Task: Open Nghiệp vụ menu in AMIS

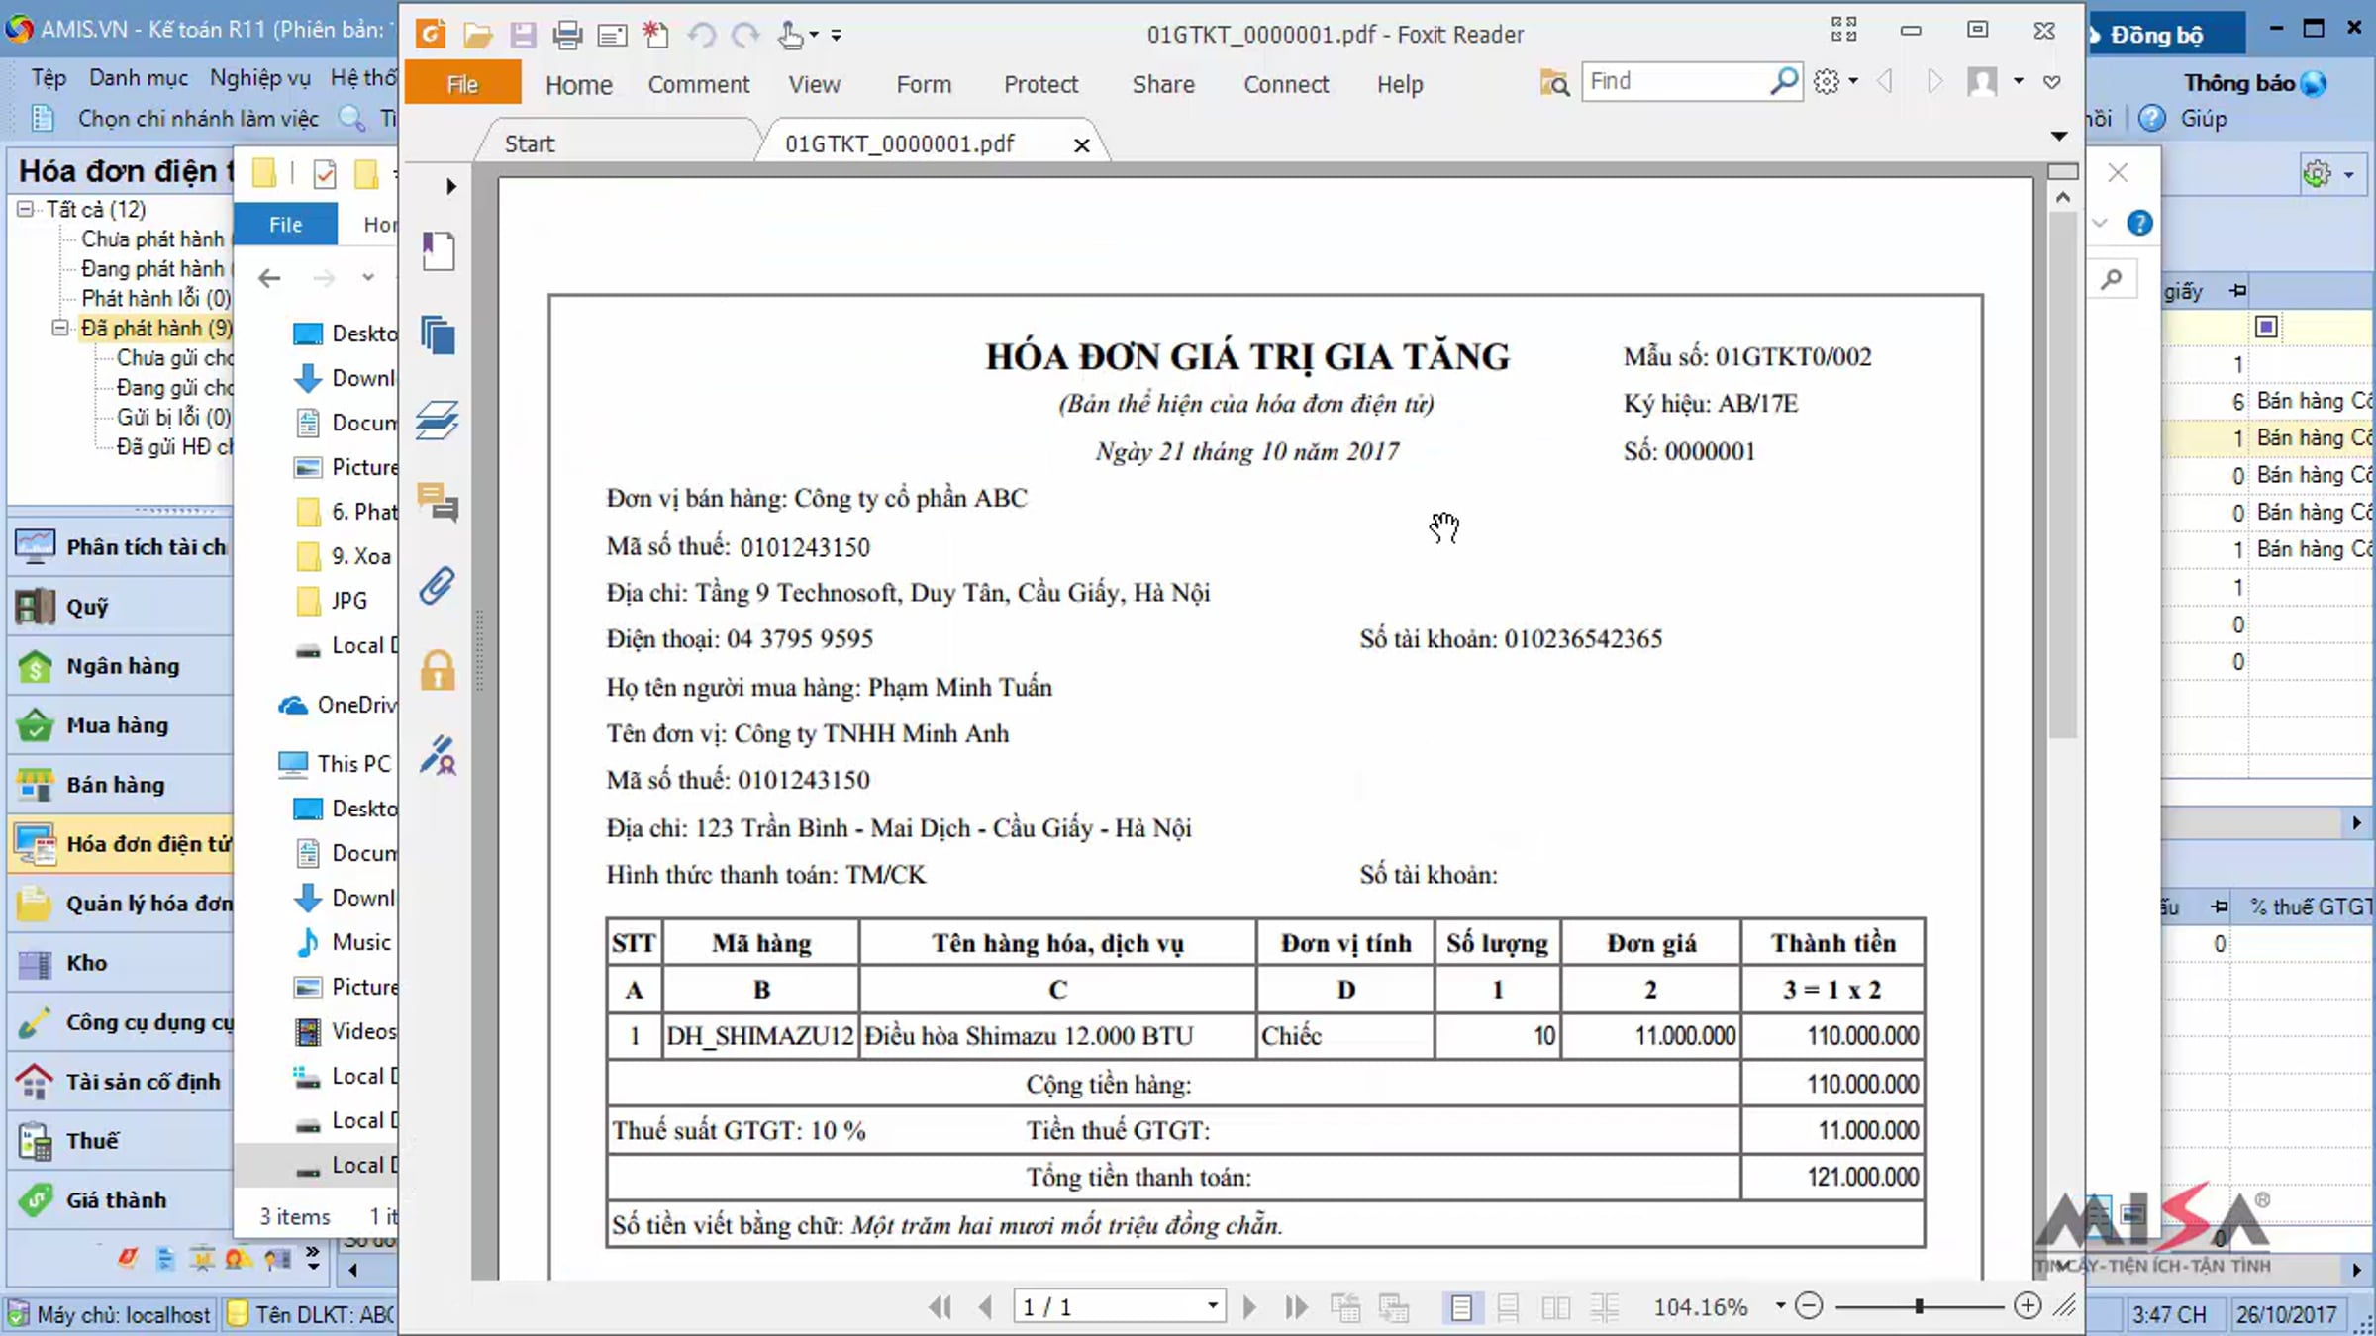Action: [260, 78]
